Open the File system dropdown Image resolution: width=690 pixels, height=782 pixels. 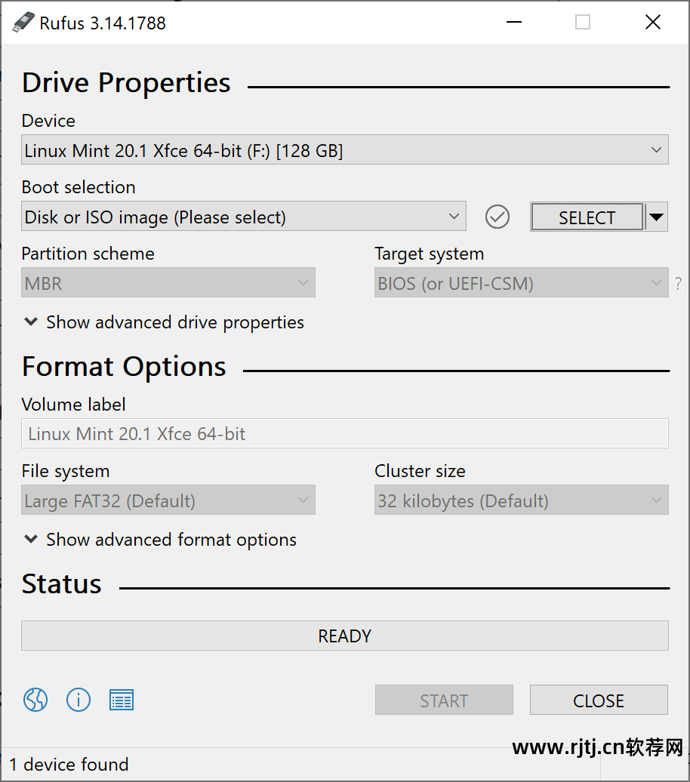(168, 500)
